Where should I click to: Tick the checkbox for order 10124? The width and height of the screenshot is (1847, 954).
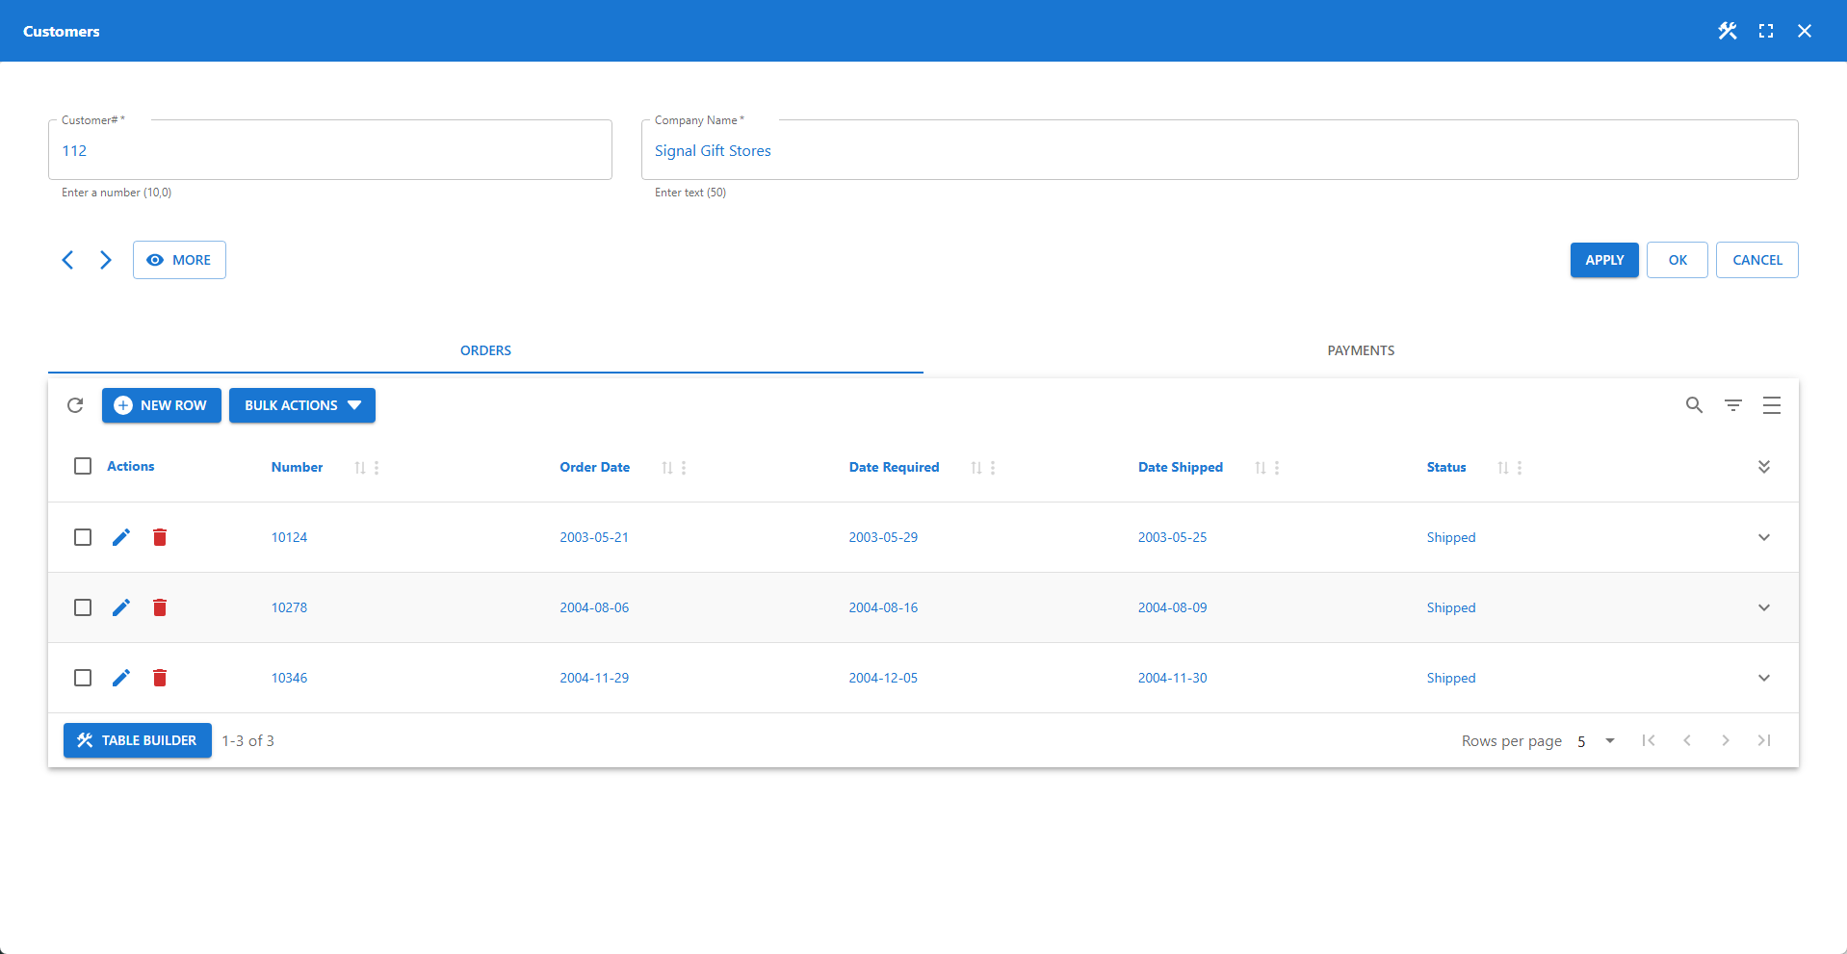pyautogui.click(x=82, y=537)
